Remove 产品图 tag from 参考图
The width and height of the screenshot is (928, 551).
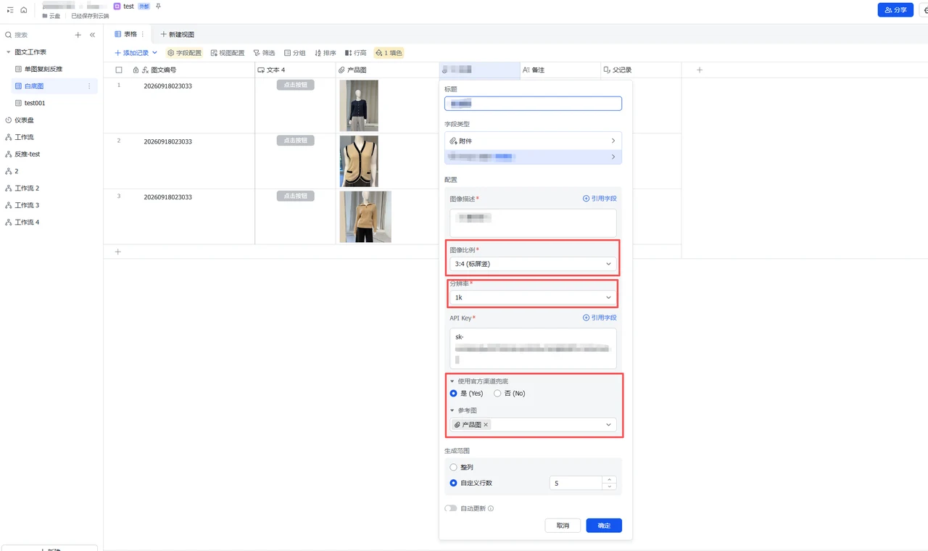[x=486, y=425]
